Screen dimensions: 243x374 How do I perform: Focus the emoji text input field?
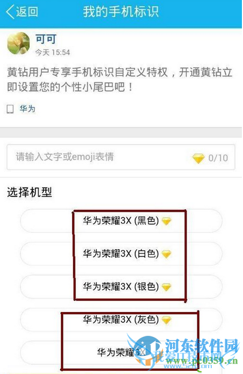121,157
